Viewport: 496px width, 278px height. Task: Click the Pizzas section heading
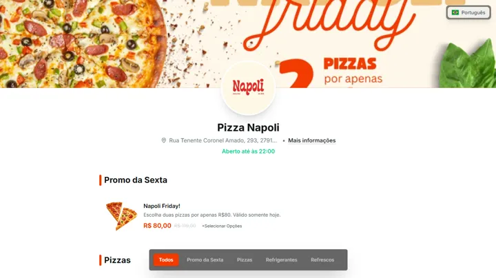pos(117,260)
